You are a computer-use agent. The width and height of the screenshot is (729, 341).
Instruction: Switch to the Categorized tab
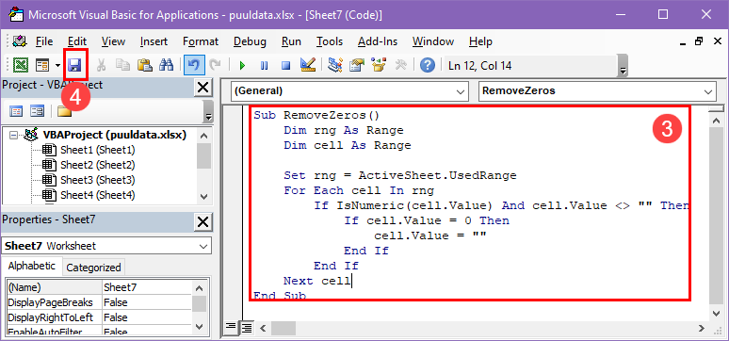coord(93,268)
